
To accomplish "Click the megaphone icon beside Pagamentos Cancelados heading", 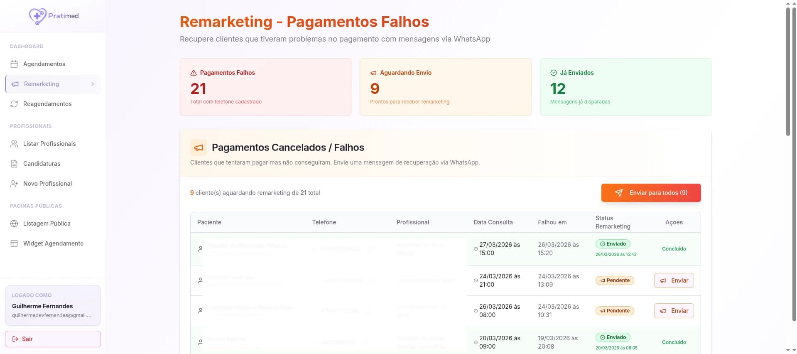I will point(199,147).
